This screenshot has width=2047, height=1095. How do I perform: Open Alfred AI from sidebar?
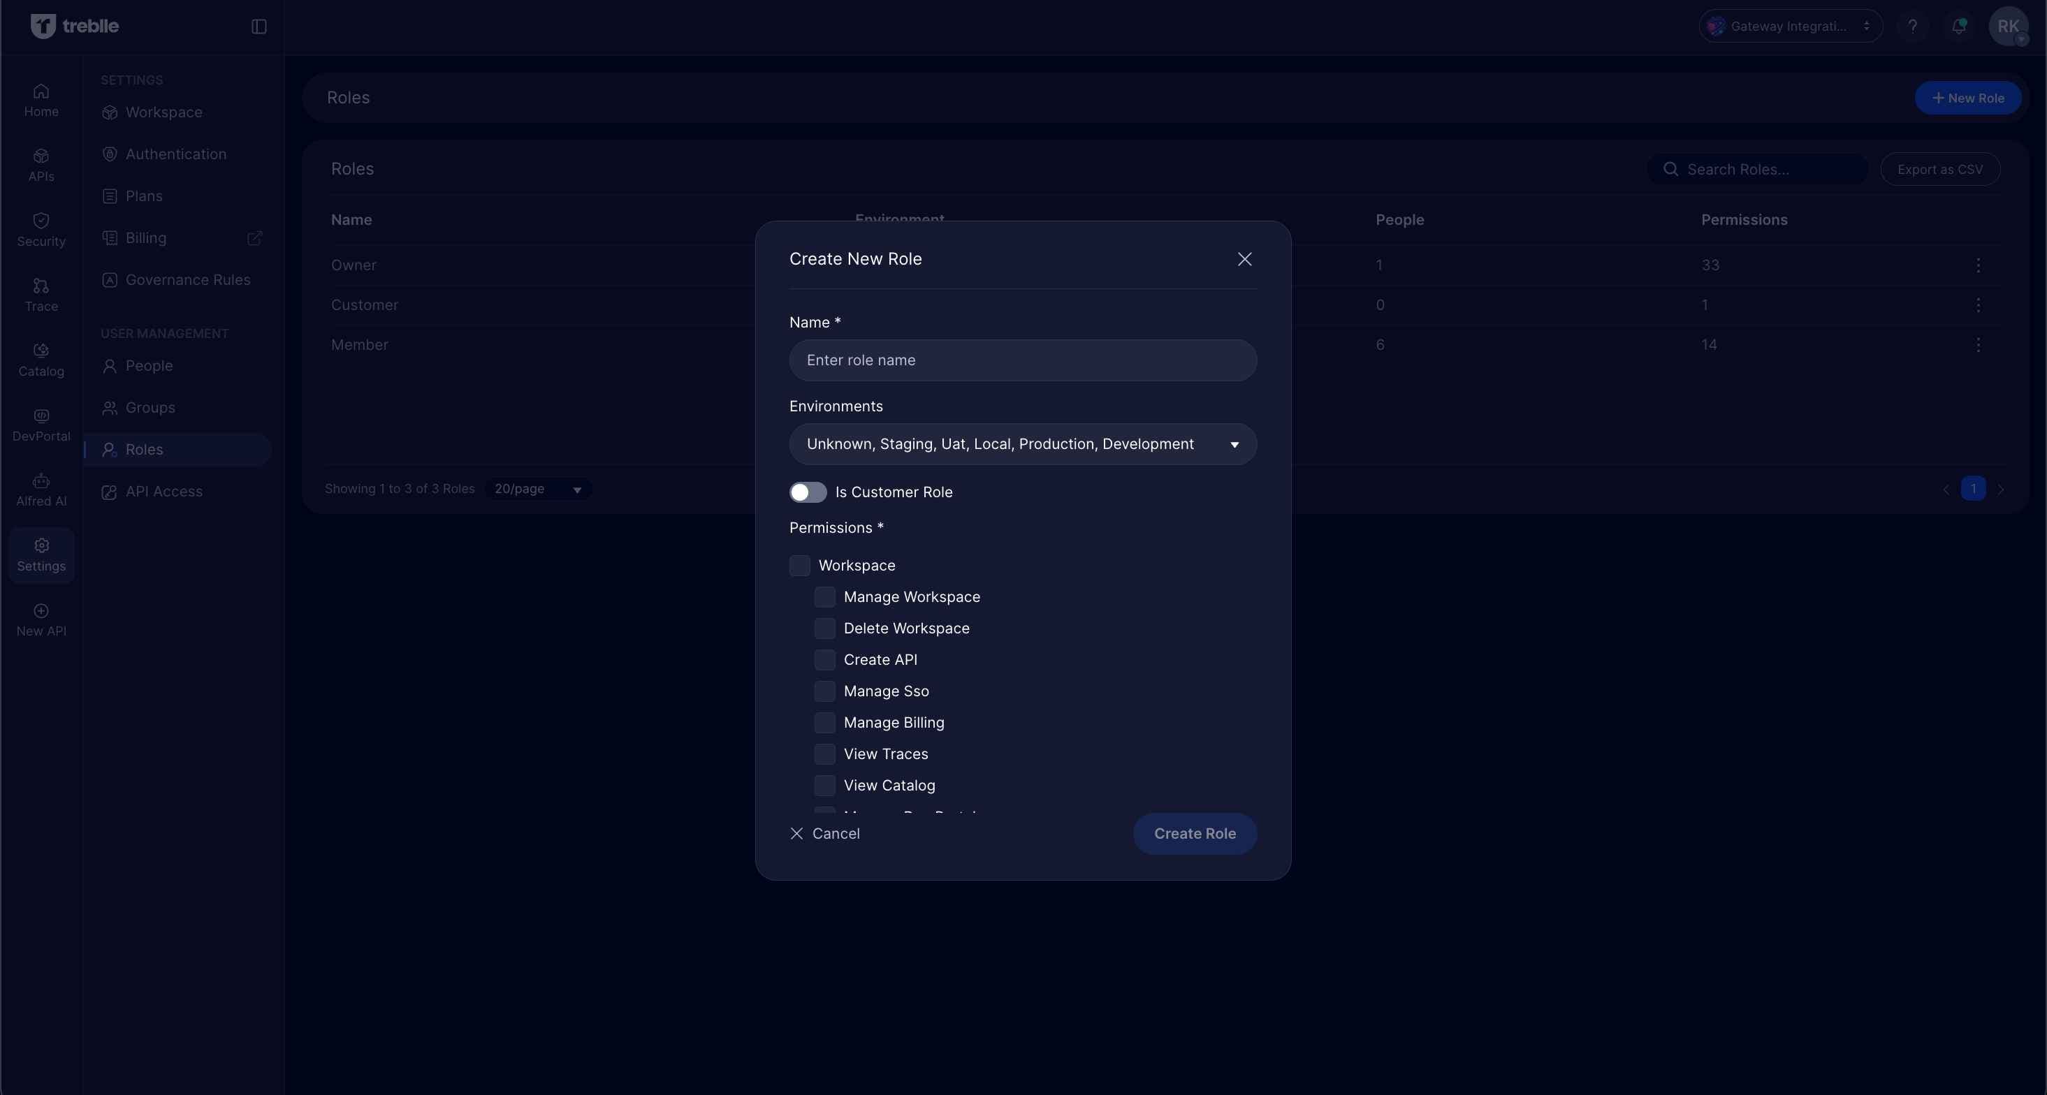(x=41, y=489)
